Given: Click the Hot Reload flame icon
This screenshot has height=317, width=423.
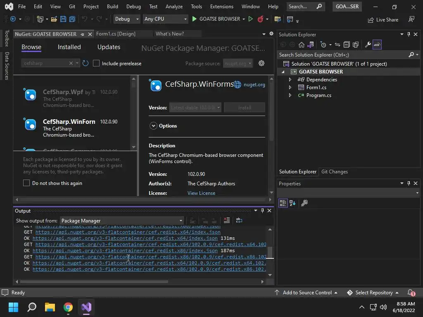Looking at the screenshot, I should pos(260,19).
